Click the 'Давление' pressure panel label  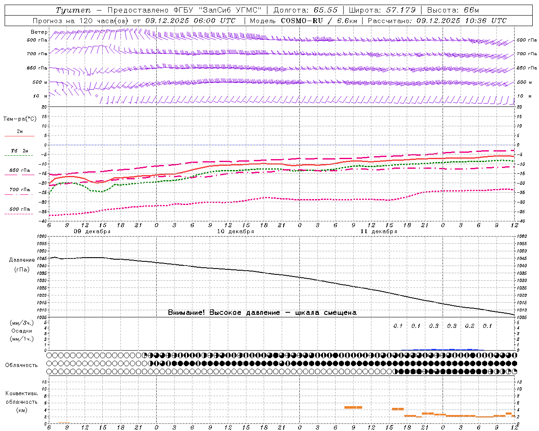(x=22, y=260)
